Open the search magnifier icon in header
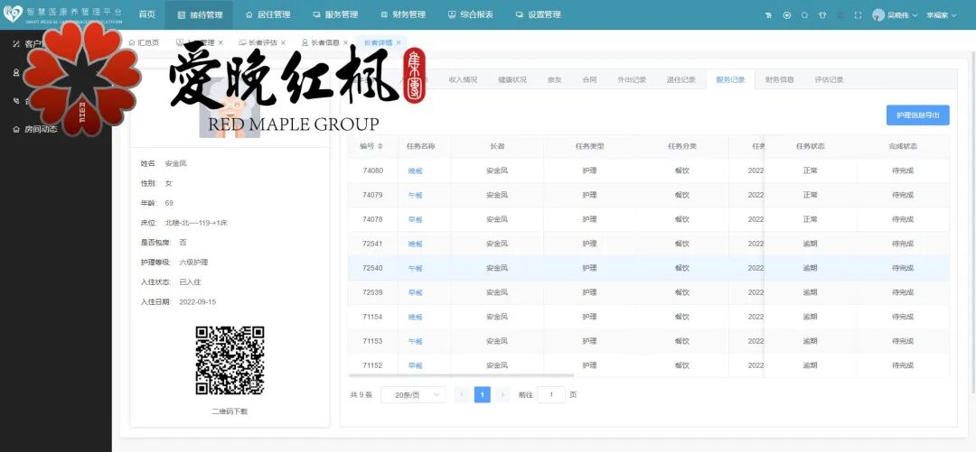This screenshot has width=976, height=452. pos(805,15)
